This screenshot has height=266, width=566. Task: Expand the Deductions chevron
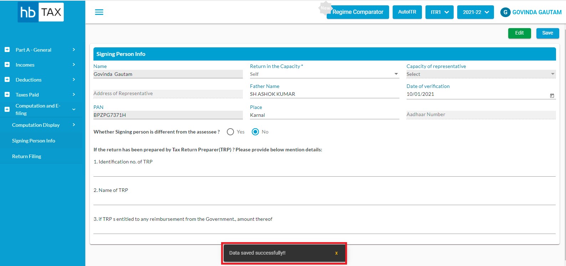[74, 80]
